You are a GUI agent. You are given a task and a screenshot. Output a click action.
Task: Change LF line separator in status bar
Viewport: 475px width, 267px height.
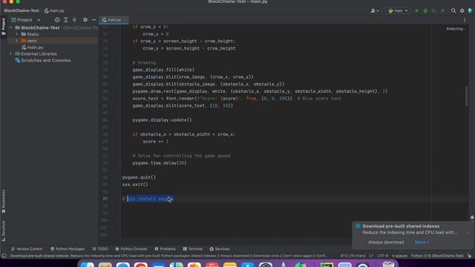coord(371,256)
